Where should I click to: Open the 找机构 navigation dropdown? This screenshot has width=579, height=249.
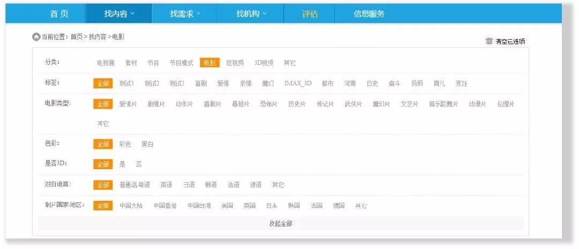[x=251, y=14]
